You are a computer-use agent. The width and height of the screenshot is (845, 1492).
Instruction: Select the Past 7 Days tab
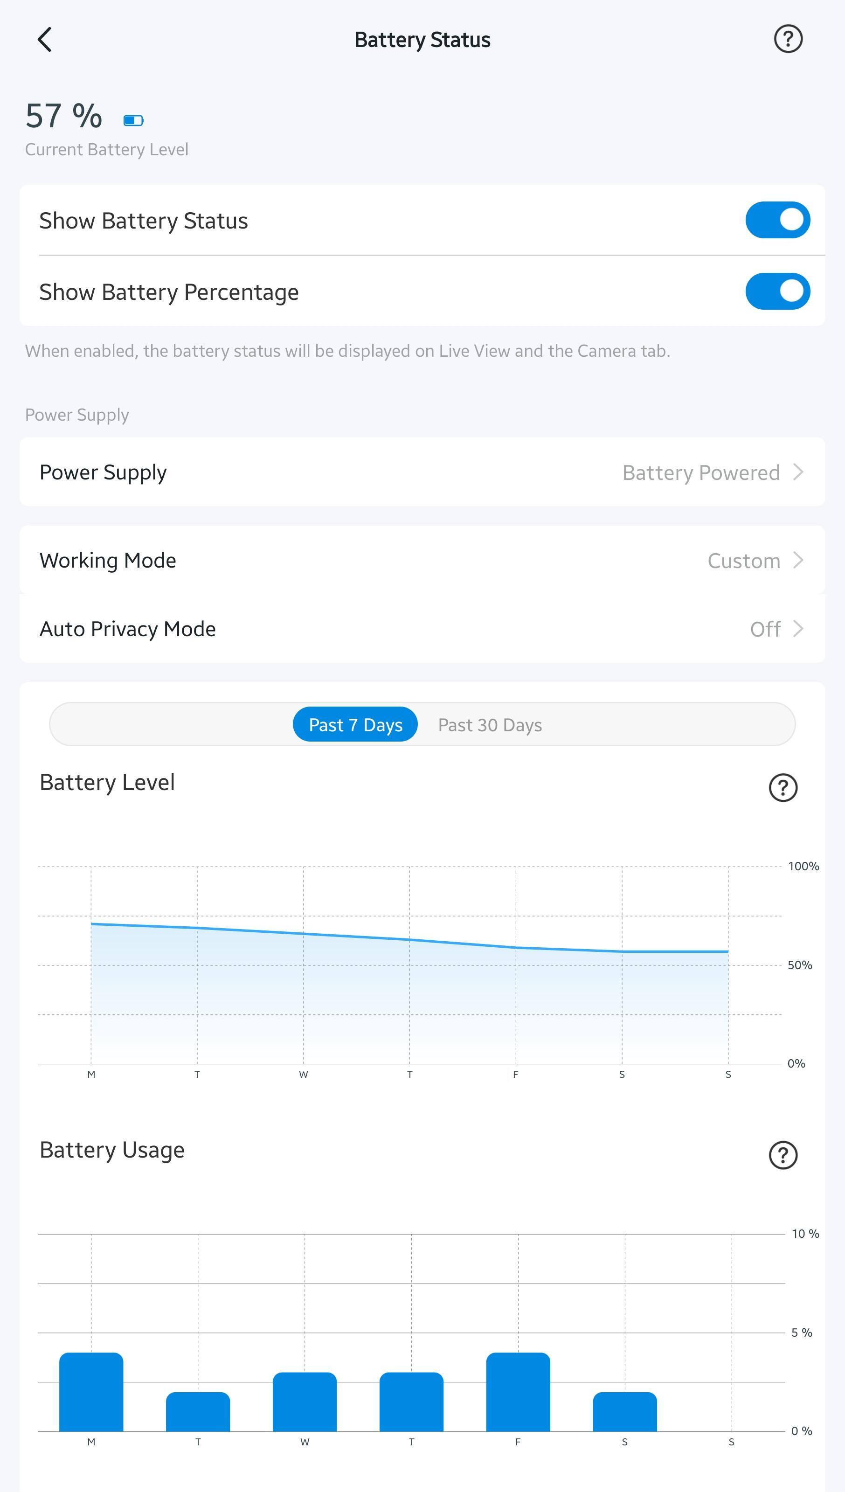(355, 724)
